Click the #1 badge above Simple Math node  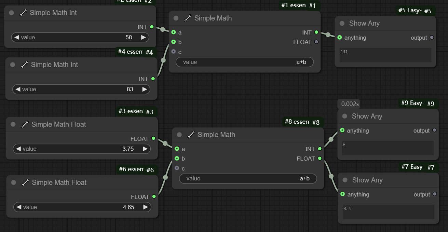click(x=312, y=5)
